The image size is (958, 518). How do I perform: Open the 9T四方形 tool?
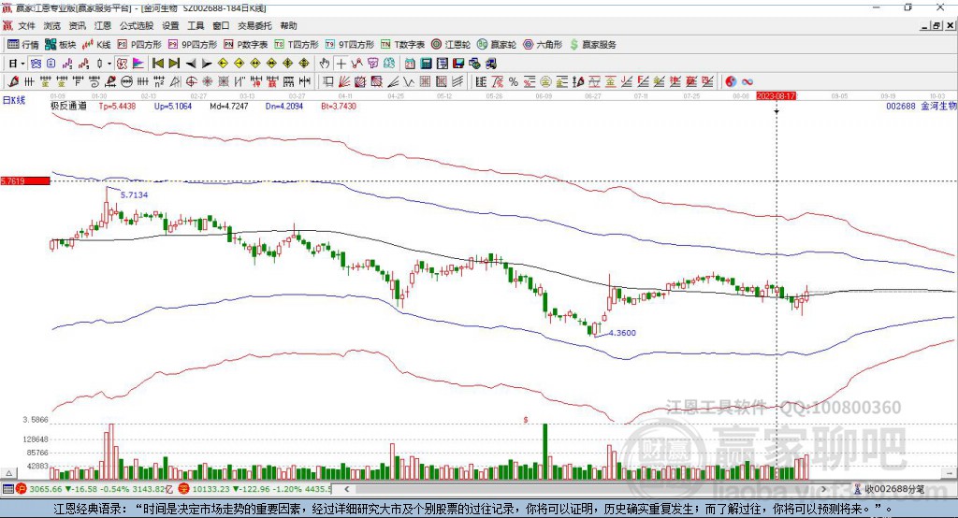(x=350, y=45)
